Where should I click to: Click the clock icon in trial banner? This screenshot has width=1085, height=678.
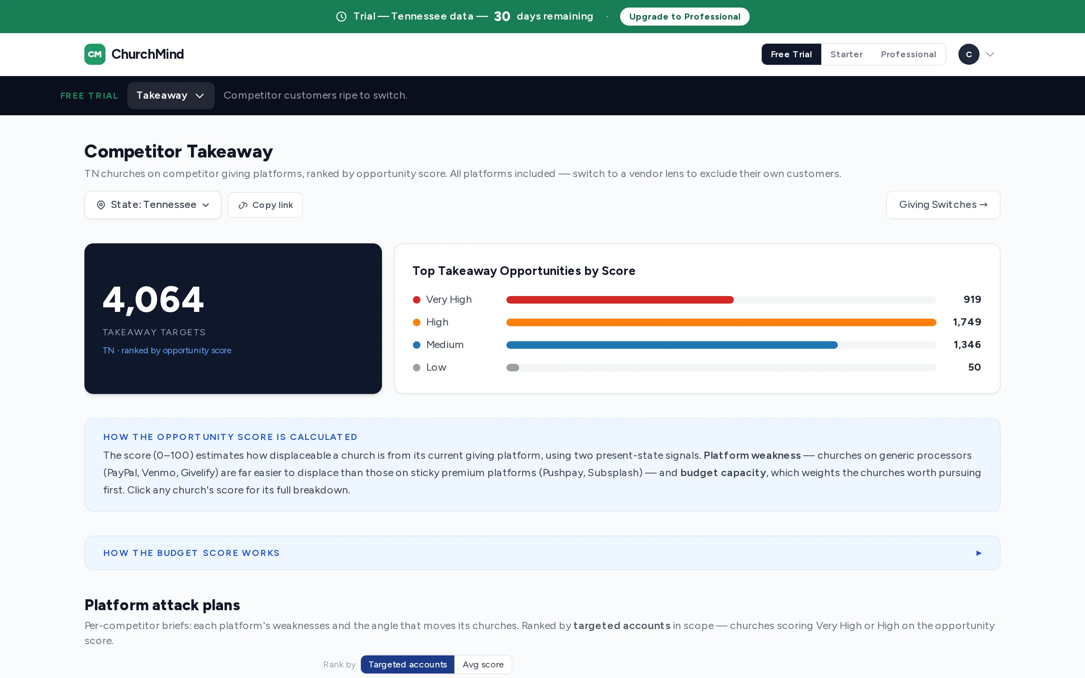pos(341,17)
